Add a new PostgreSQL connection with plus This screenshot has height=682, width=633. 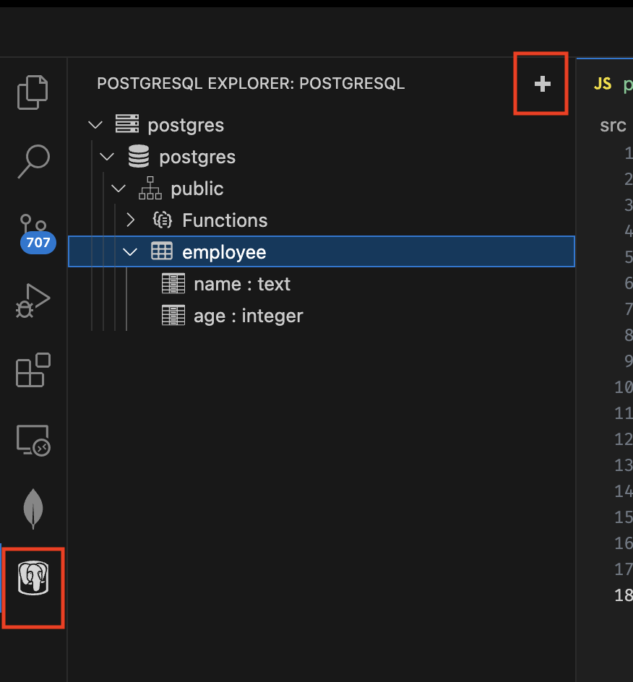tap(542, 84)
